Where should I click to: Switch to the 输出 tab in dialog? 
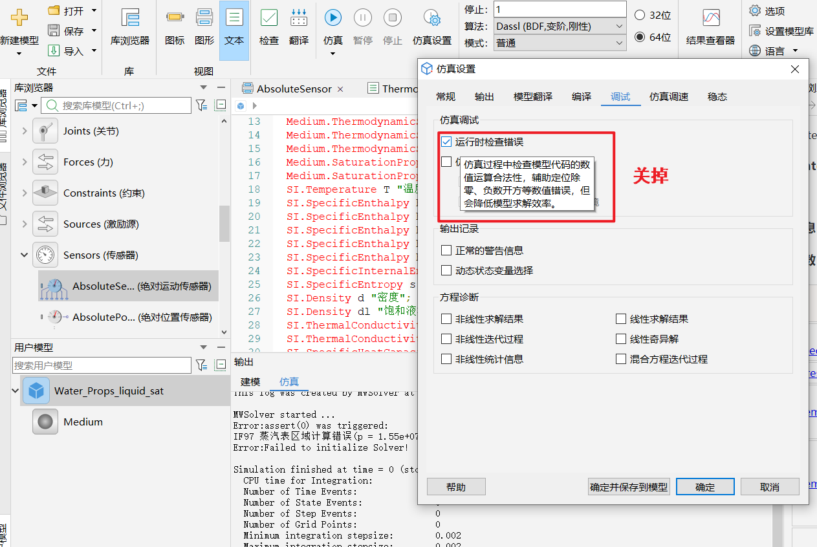(x=485, y=97)
